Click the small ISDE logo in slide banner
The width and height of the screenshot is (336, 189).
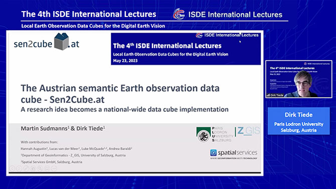199,35
